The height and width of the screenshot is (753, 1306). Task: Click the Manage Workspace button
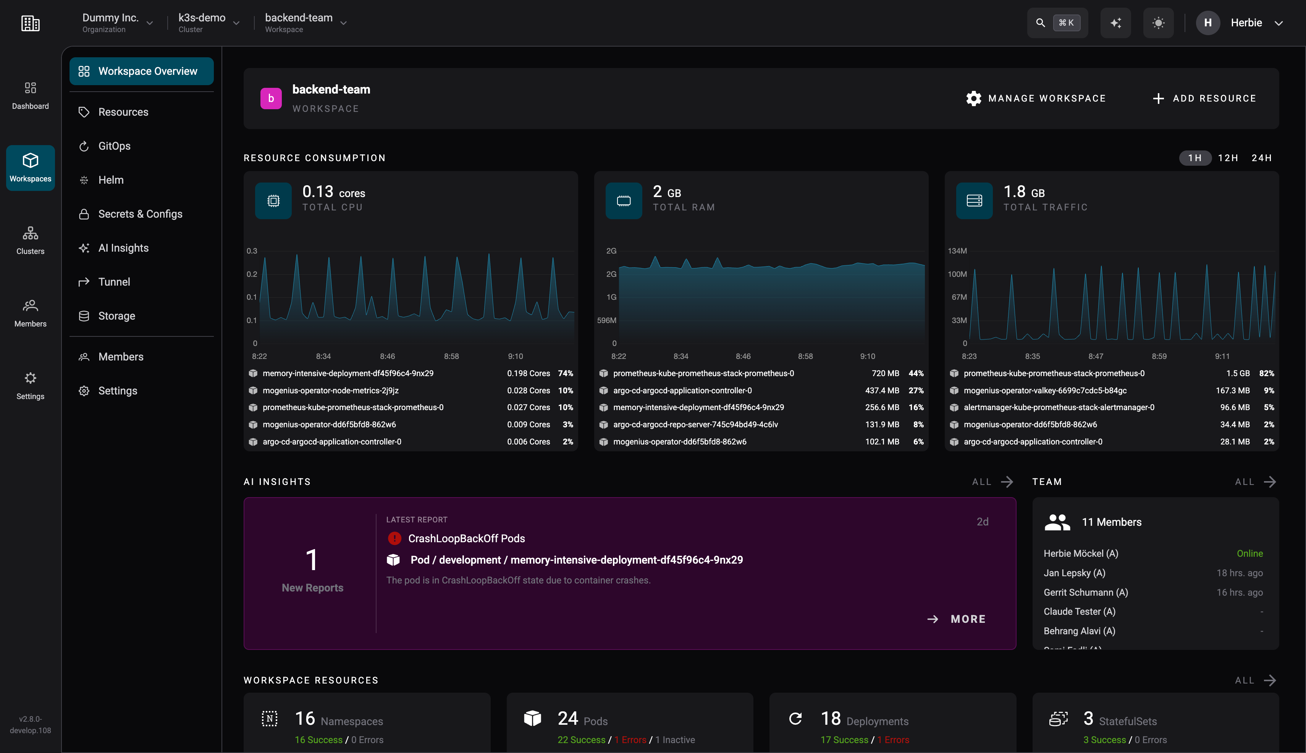(1036, 98)
